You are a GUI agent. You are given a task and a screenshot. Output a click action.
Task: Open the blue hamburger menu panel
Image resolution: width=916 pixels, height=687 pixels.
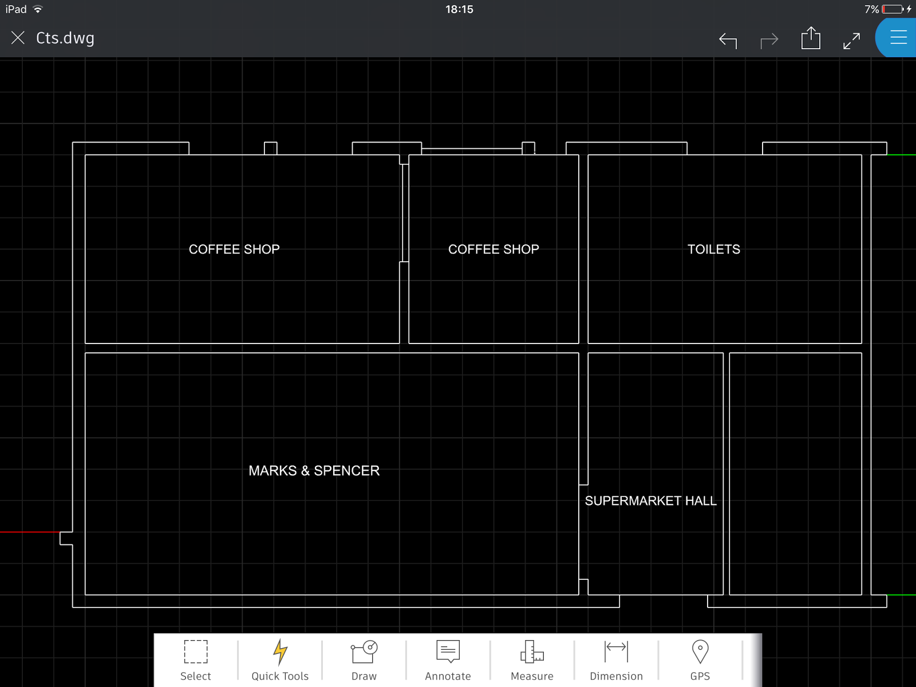(x=898, y=38)
